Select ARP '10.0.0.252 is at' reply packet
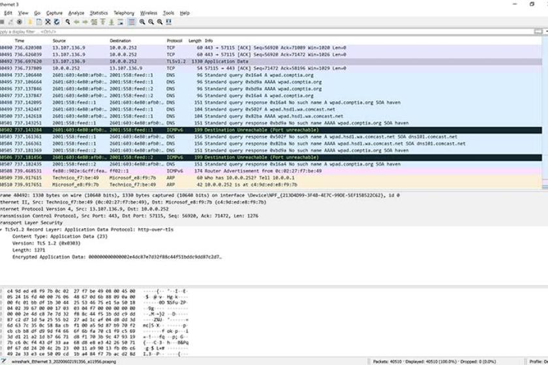 [271, 184]
